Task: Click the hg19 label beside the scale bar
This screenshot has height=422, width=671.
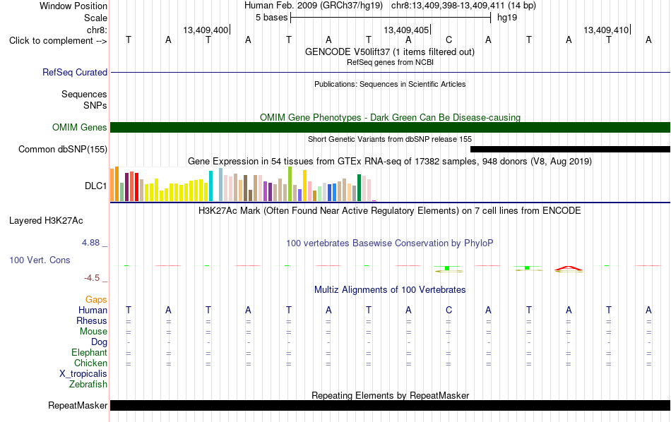Action: tap(507, 18)
